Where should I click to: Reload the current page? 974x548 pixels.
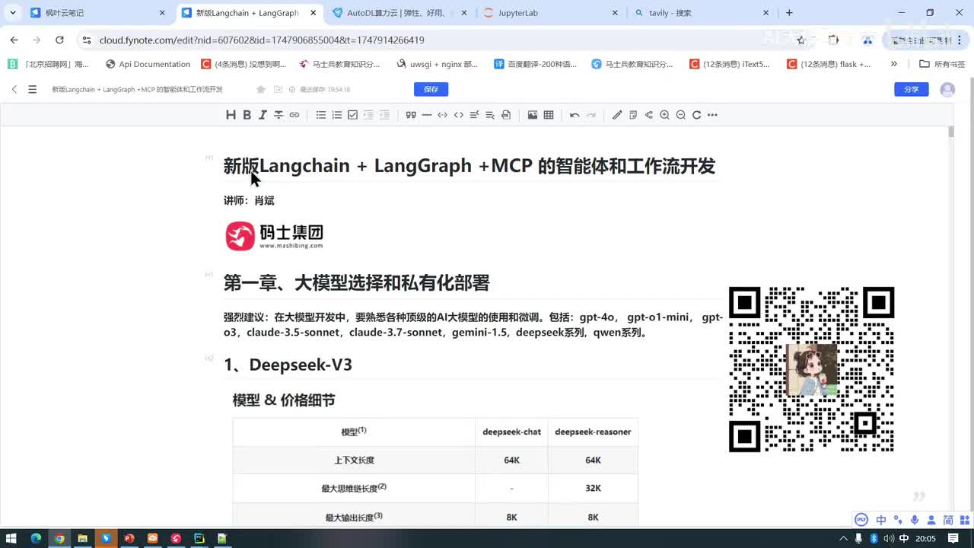(x=59, y=40)
